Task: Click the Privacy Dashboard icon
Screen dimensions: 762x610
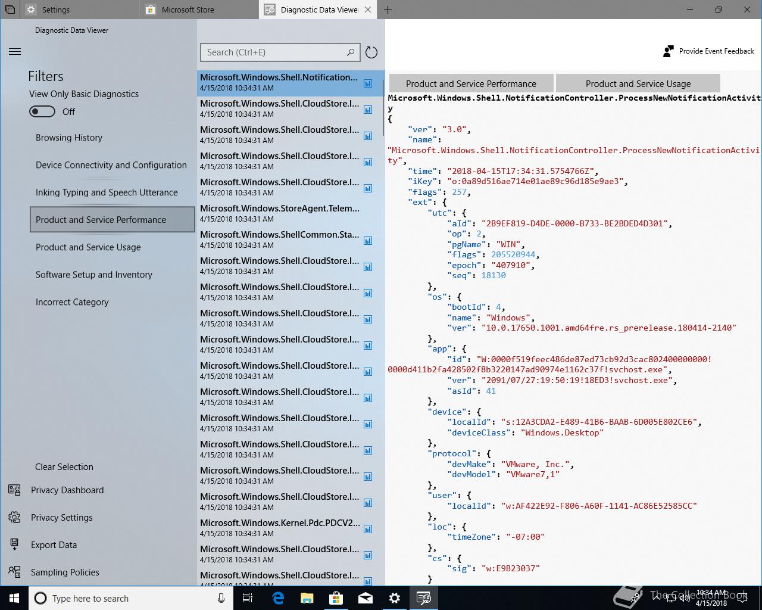Action: point(15,490)
